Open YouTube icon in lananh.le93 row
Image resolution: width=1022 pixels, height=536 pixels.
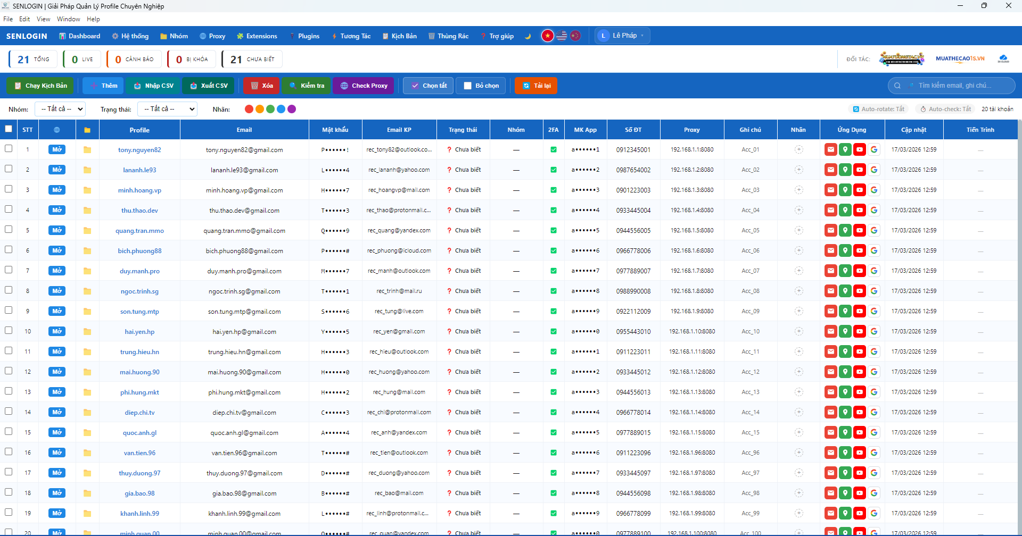click(x=859, y=170)
